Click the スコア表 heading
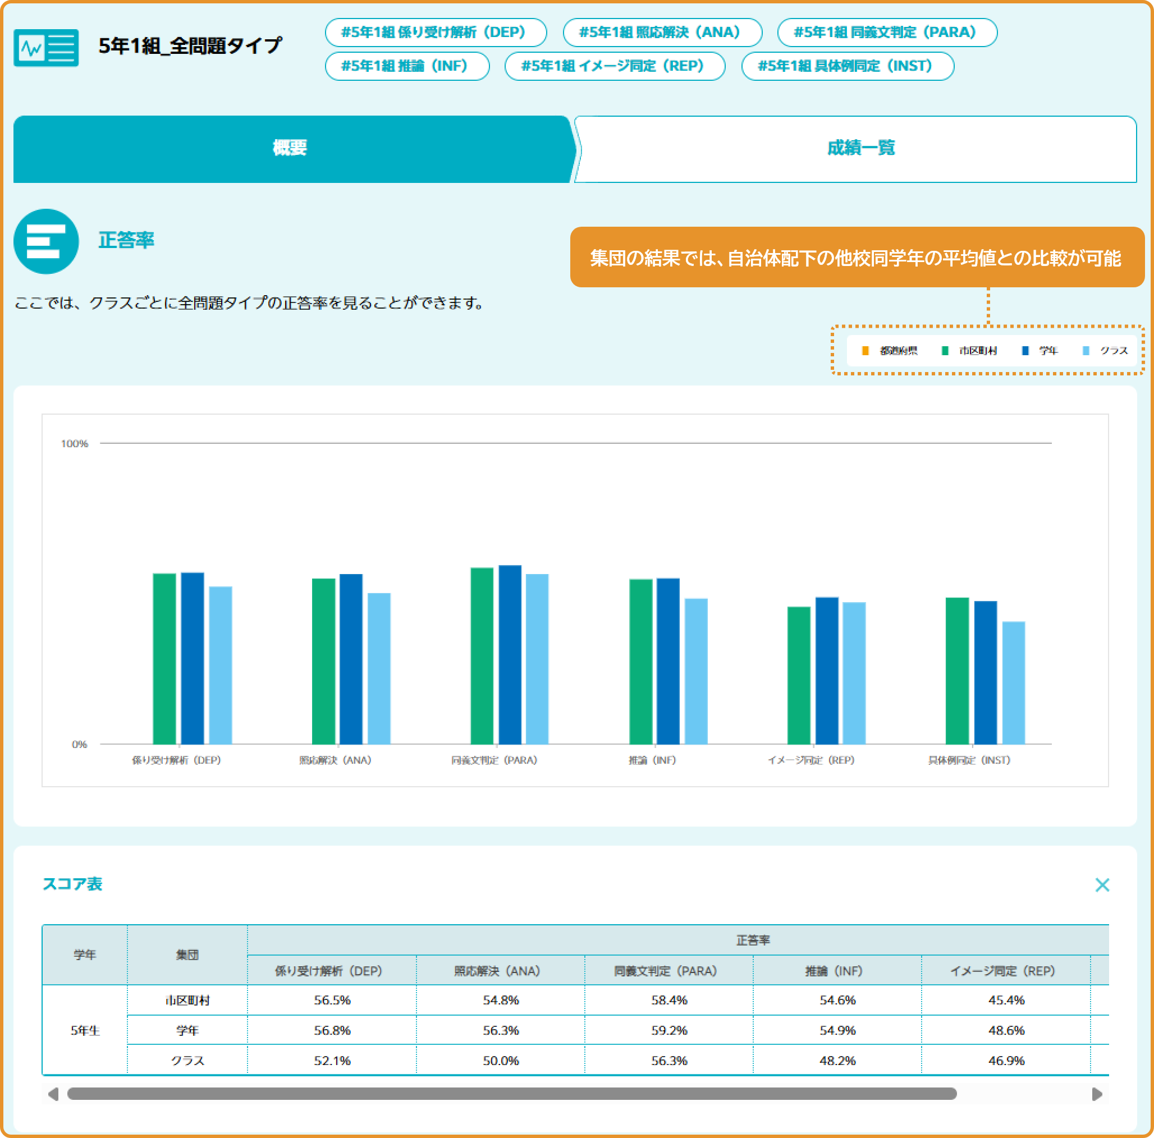Screen dimensions: 1154x1138 pos(72,884)
